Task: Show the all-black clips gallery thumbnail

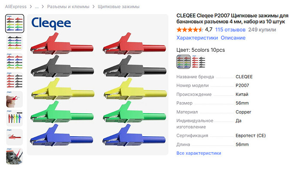Action: pos(15,42)
